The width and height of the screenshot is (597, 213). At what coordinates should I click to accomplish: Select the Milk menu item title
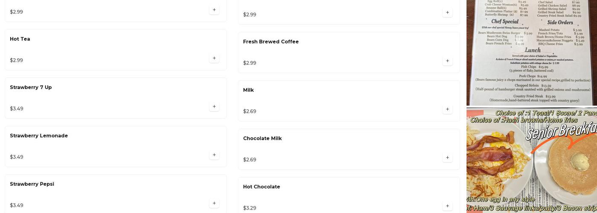(248, 90)
